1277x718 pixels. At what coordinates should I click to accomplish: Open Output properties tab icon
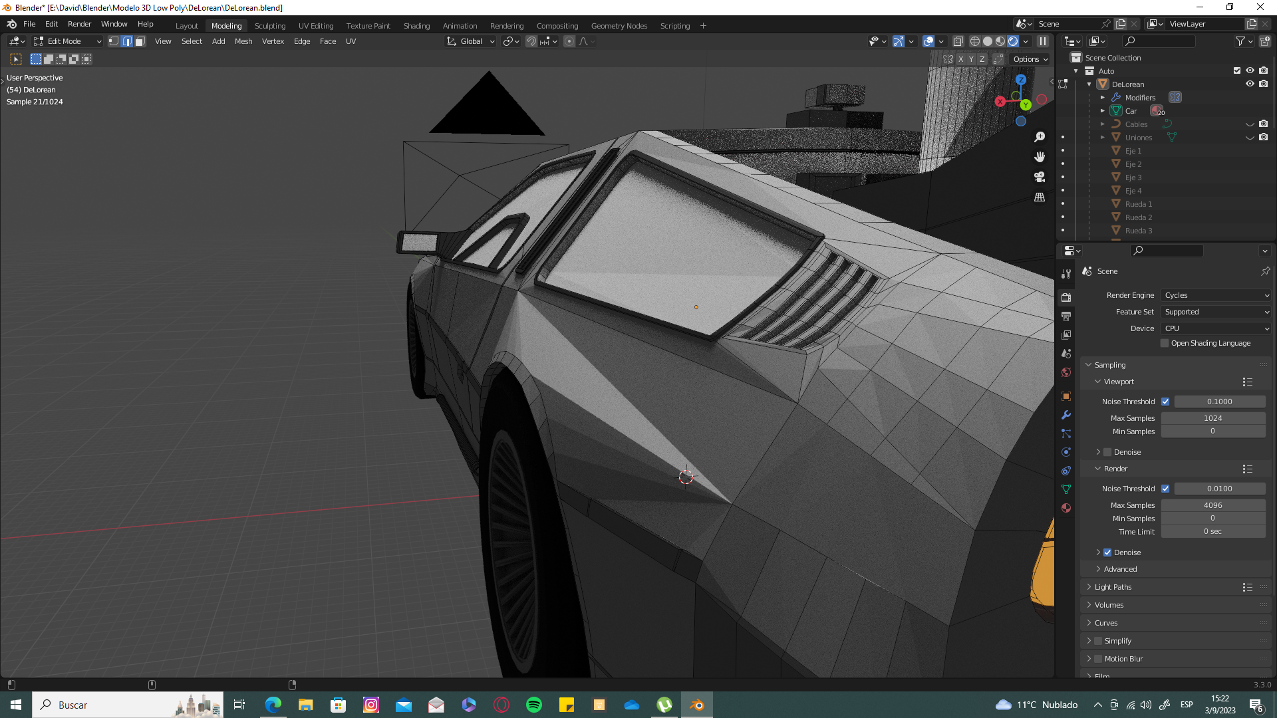[1066, 316]
